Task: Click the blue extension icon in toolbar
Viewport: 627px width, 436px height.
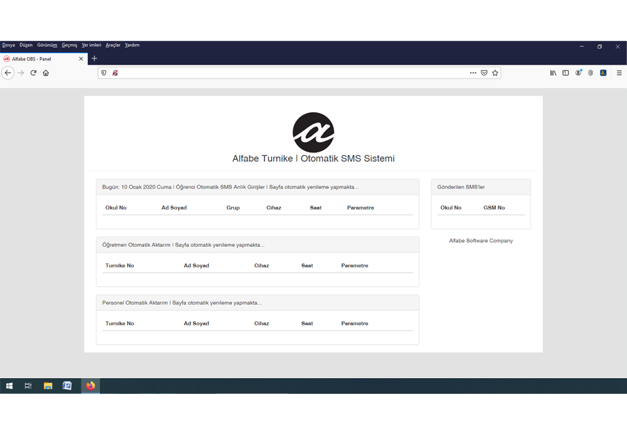Action: [603, 73]
